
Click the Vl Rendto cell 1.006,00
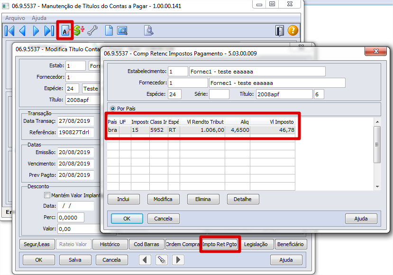coord(202,130)
